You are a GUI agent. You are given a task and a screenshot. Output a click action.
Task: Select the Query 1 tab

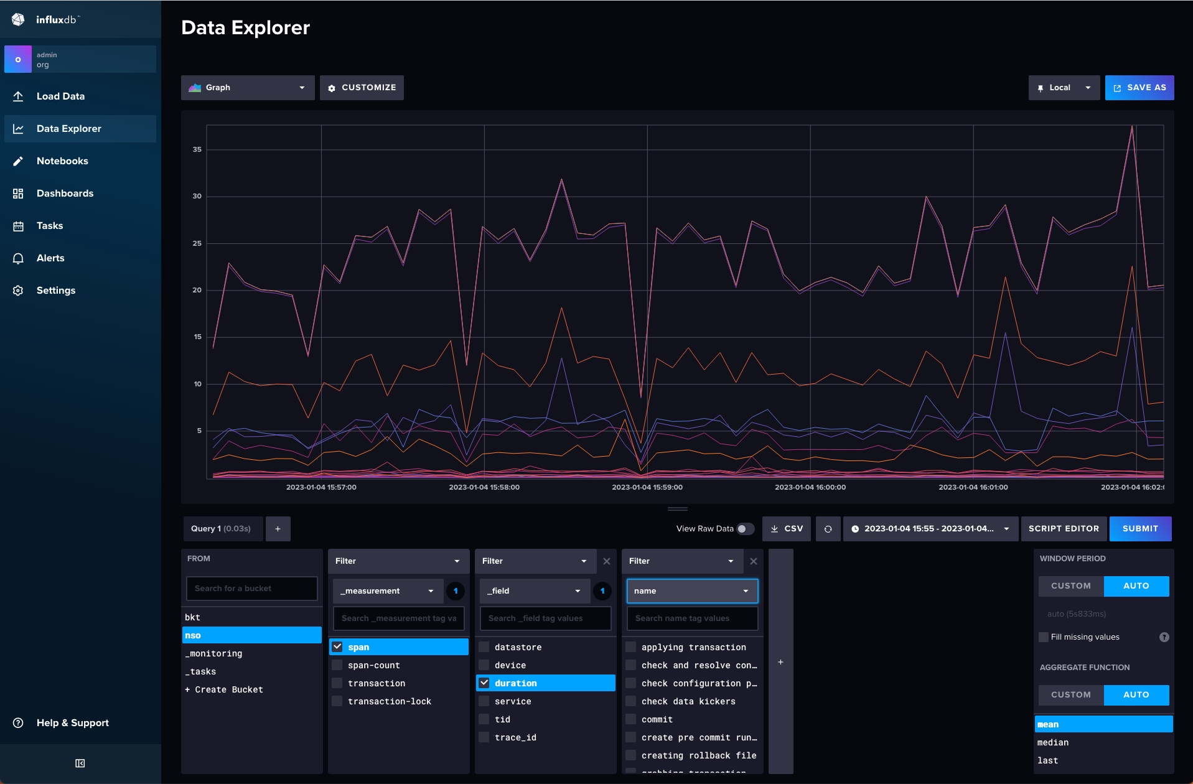[x=221, y=529]
